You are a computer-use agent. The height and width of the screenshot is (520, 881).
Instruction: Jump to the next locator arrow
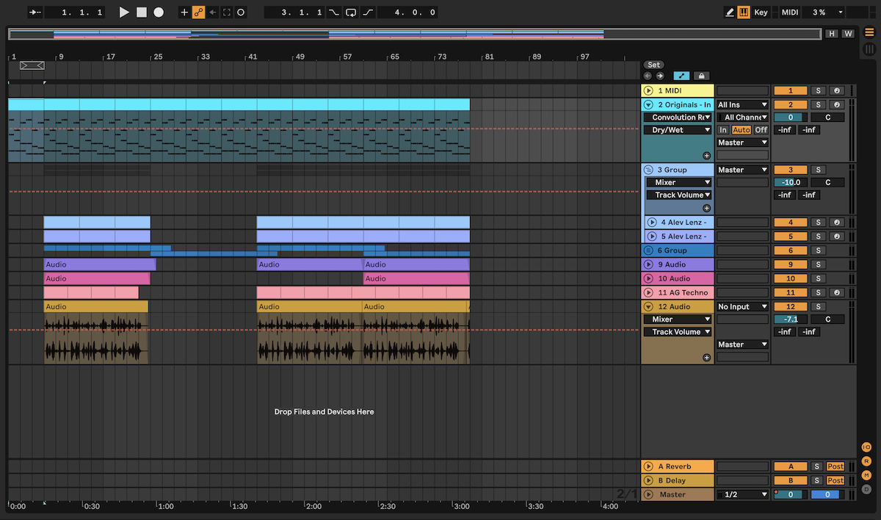[x=659, y=76]
